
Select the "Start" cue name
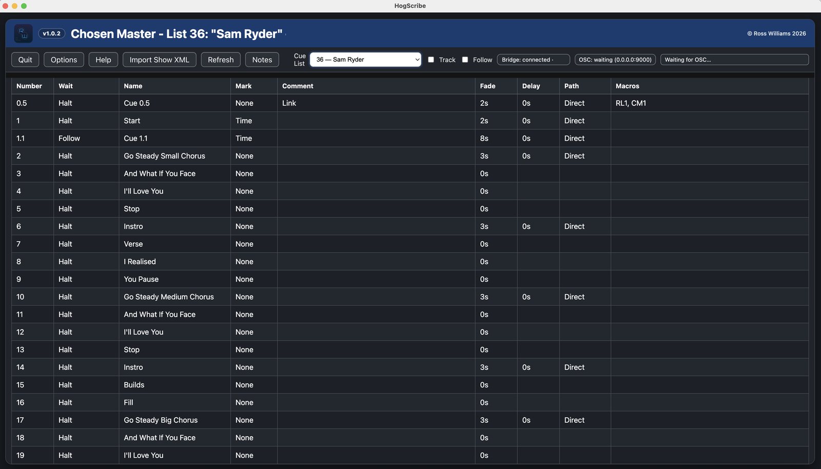[x=132, y=121]
